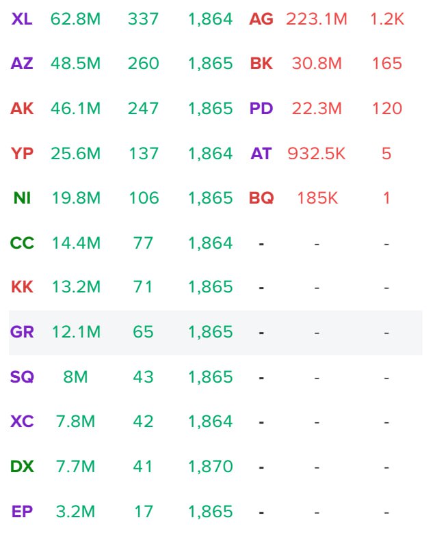Click the AT code
This screenshot has width=435, height=535.
point(261,154)
